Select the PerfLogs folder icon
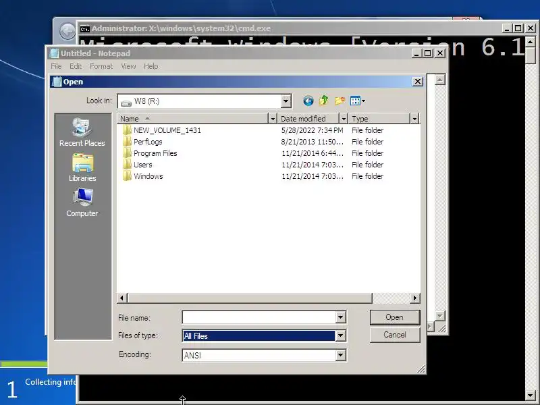Screen dimensions: 540x405 tap(127, 142)
